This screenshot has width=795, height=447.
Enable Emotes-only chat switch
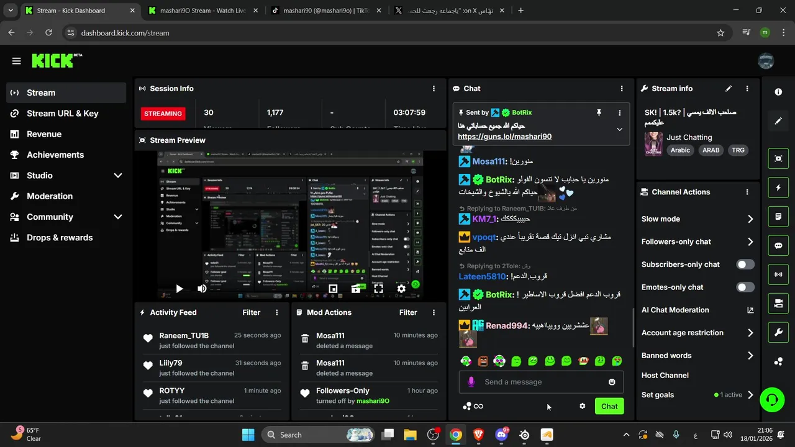click(745, 287)
